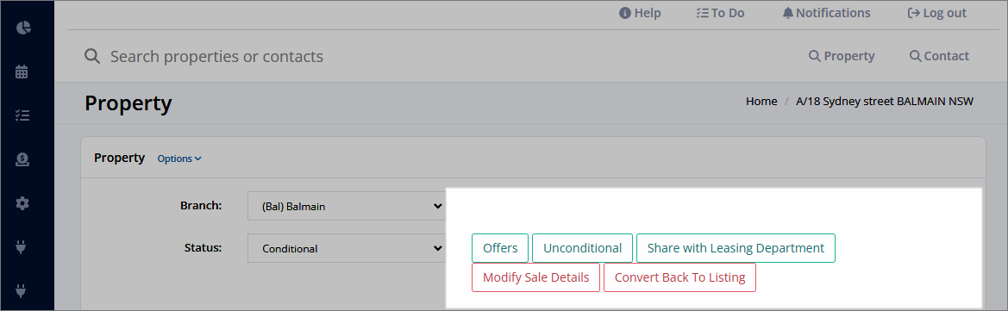Open the settings gear sidebar icon
1008x311 pixels.
(x=22, y=203)
